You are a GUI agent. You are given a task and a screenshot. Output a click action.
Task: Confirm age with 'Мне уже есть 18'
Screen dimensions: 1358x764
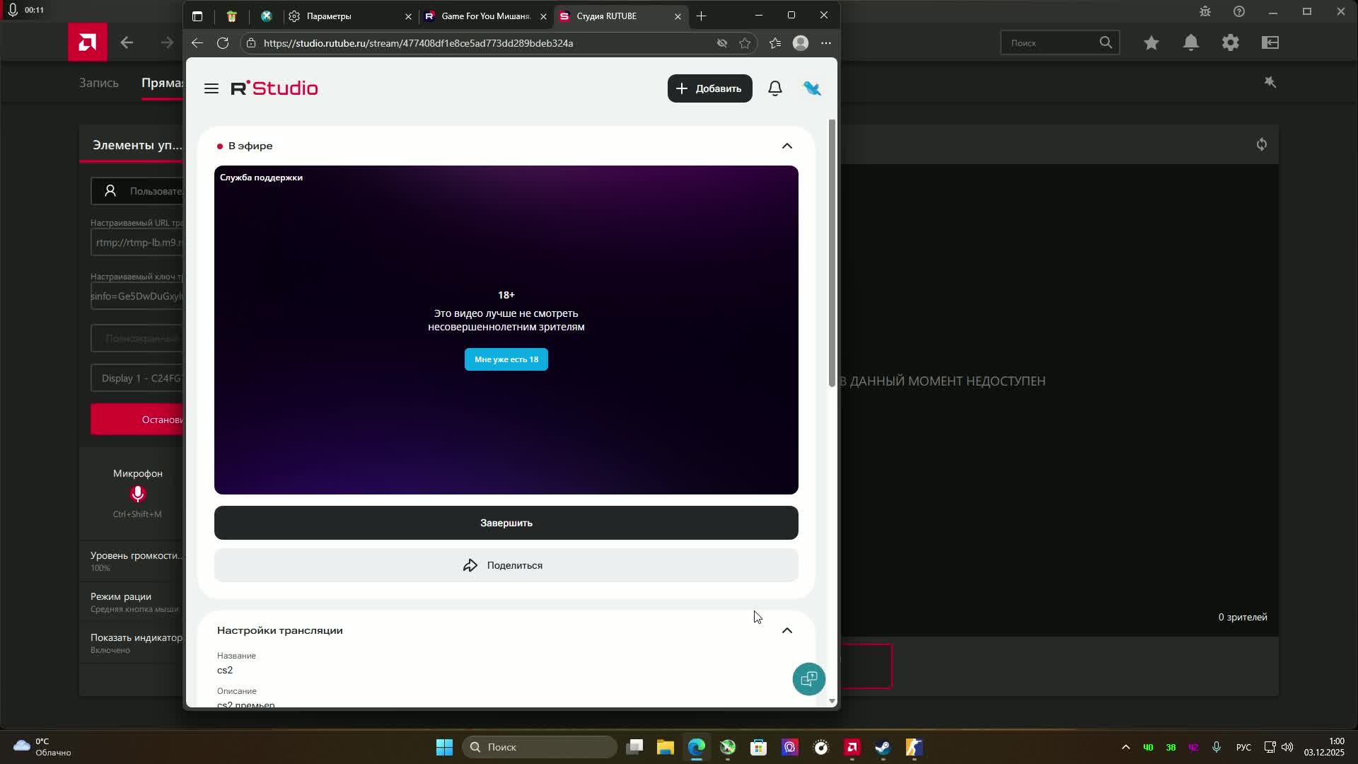point(506,359)
